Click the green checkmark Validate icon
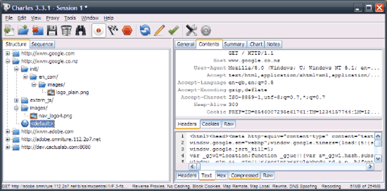 click(173, 31)
